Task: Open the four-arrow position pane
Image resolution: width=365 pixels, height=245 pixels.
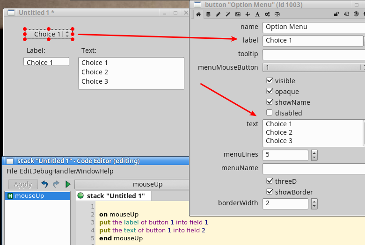Action: (x=248, y=14)
